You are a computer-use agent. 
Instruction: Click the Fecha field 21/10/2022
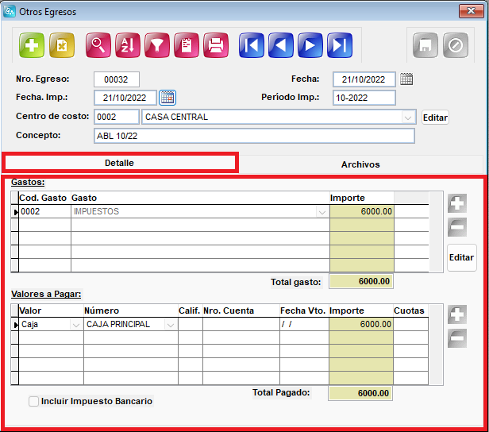tap(364, 79)
